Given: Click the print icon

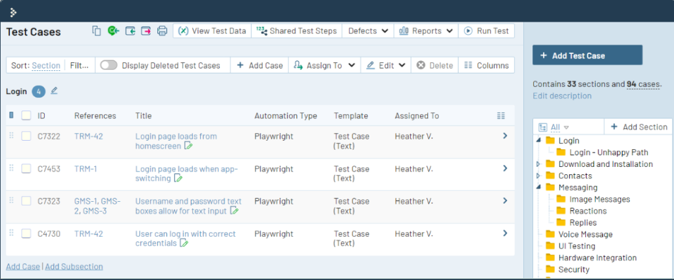Looking at the screenshot, I should pos(162,31).
